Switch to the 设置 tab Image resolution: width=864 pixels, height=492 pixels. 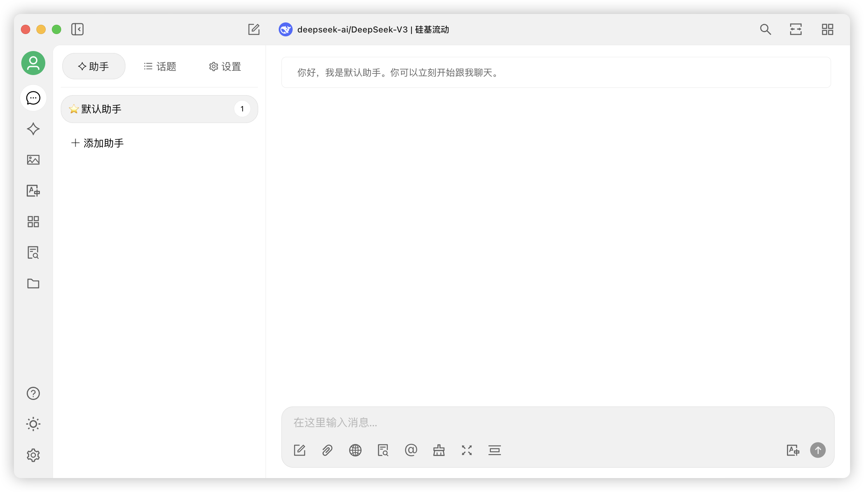(x=225, y=67)
